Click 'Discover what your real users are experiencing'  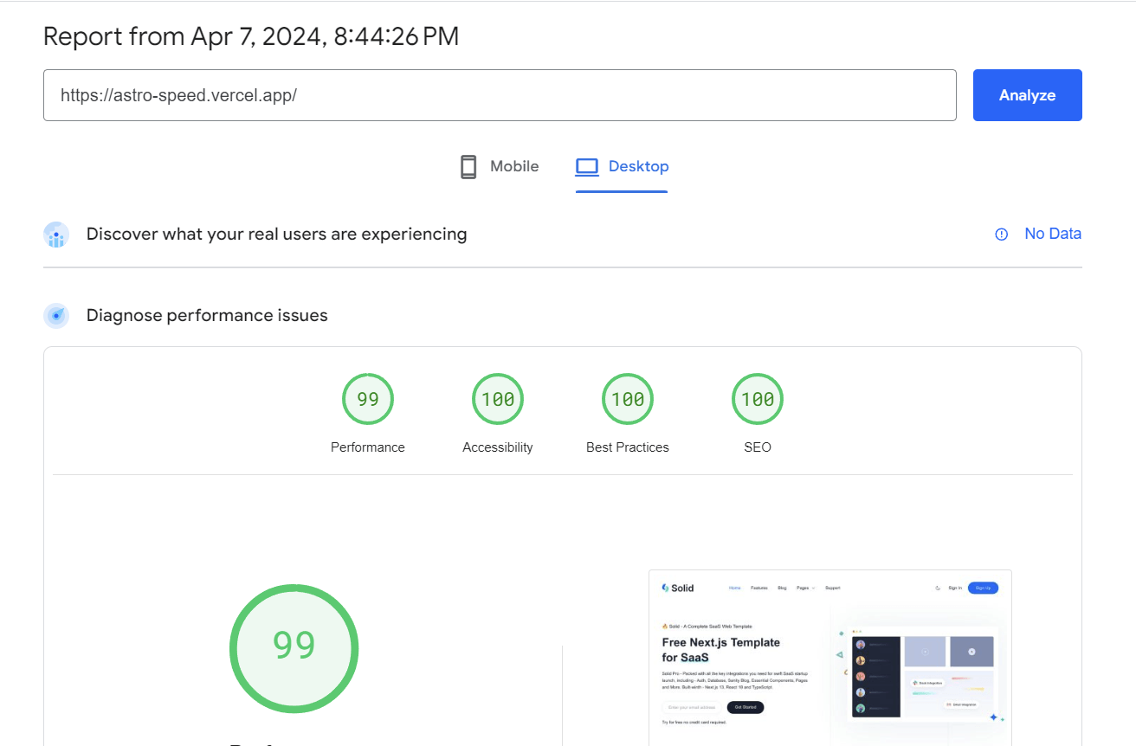pyautogui.click(x=276, y=234)
